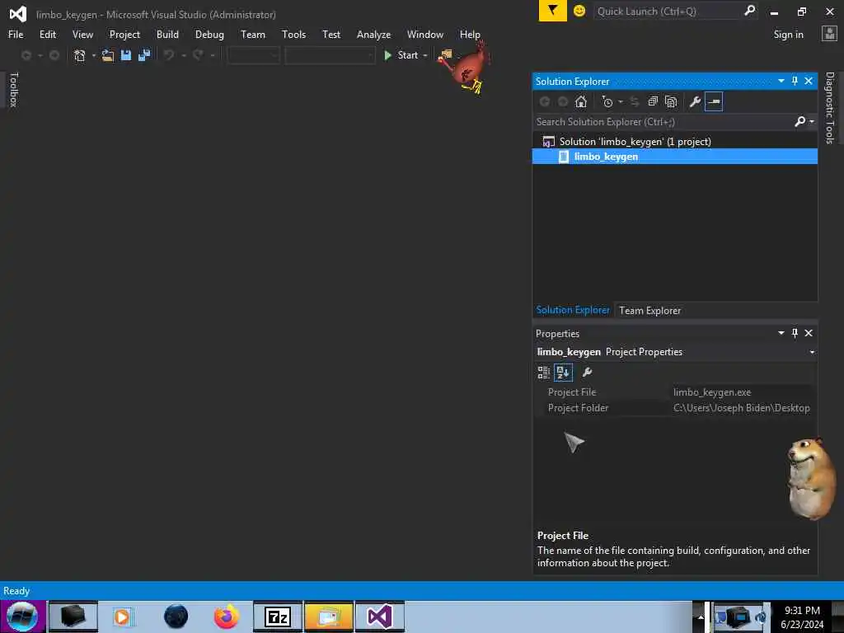
Task: Select the Project File property row
Action: 675,392
